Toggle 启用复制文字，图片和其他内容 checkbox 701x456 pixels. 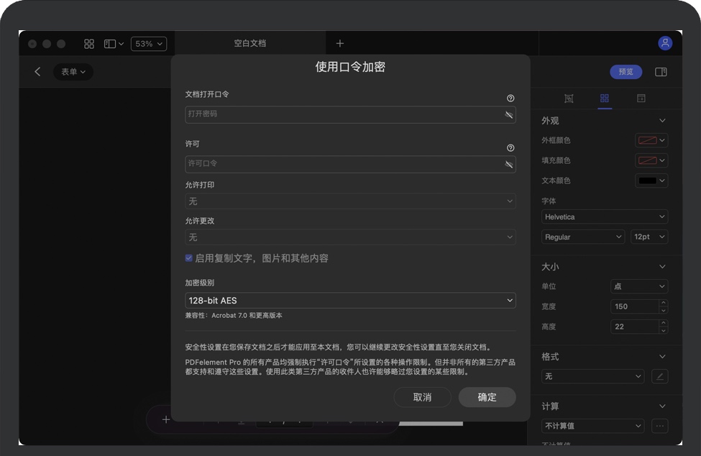(x=189, y=258)
